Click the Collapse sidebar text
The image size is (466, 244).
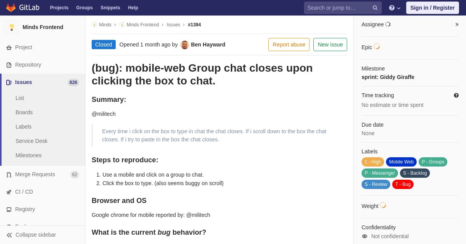click(36, 235)
